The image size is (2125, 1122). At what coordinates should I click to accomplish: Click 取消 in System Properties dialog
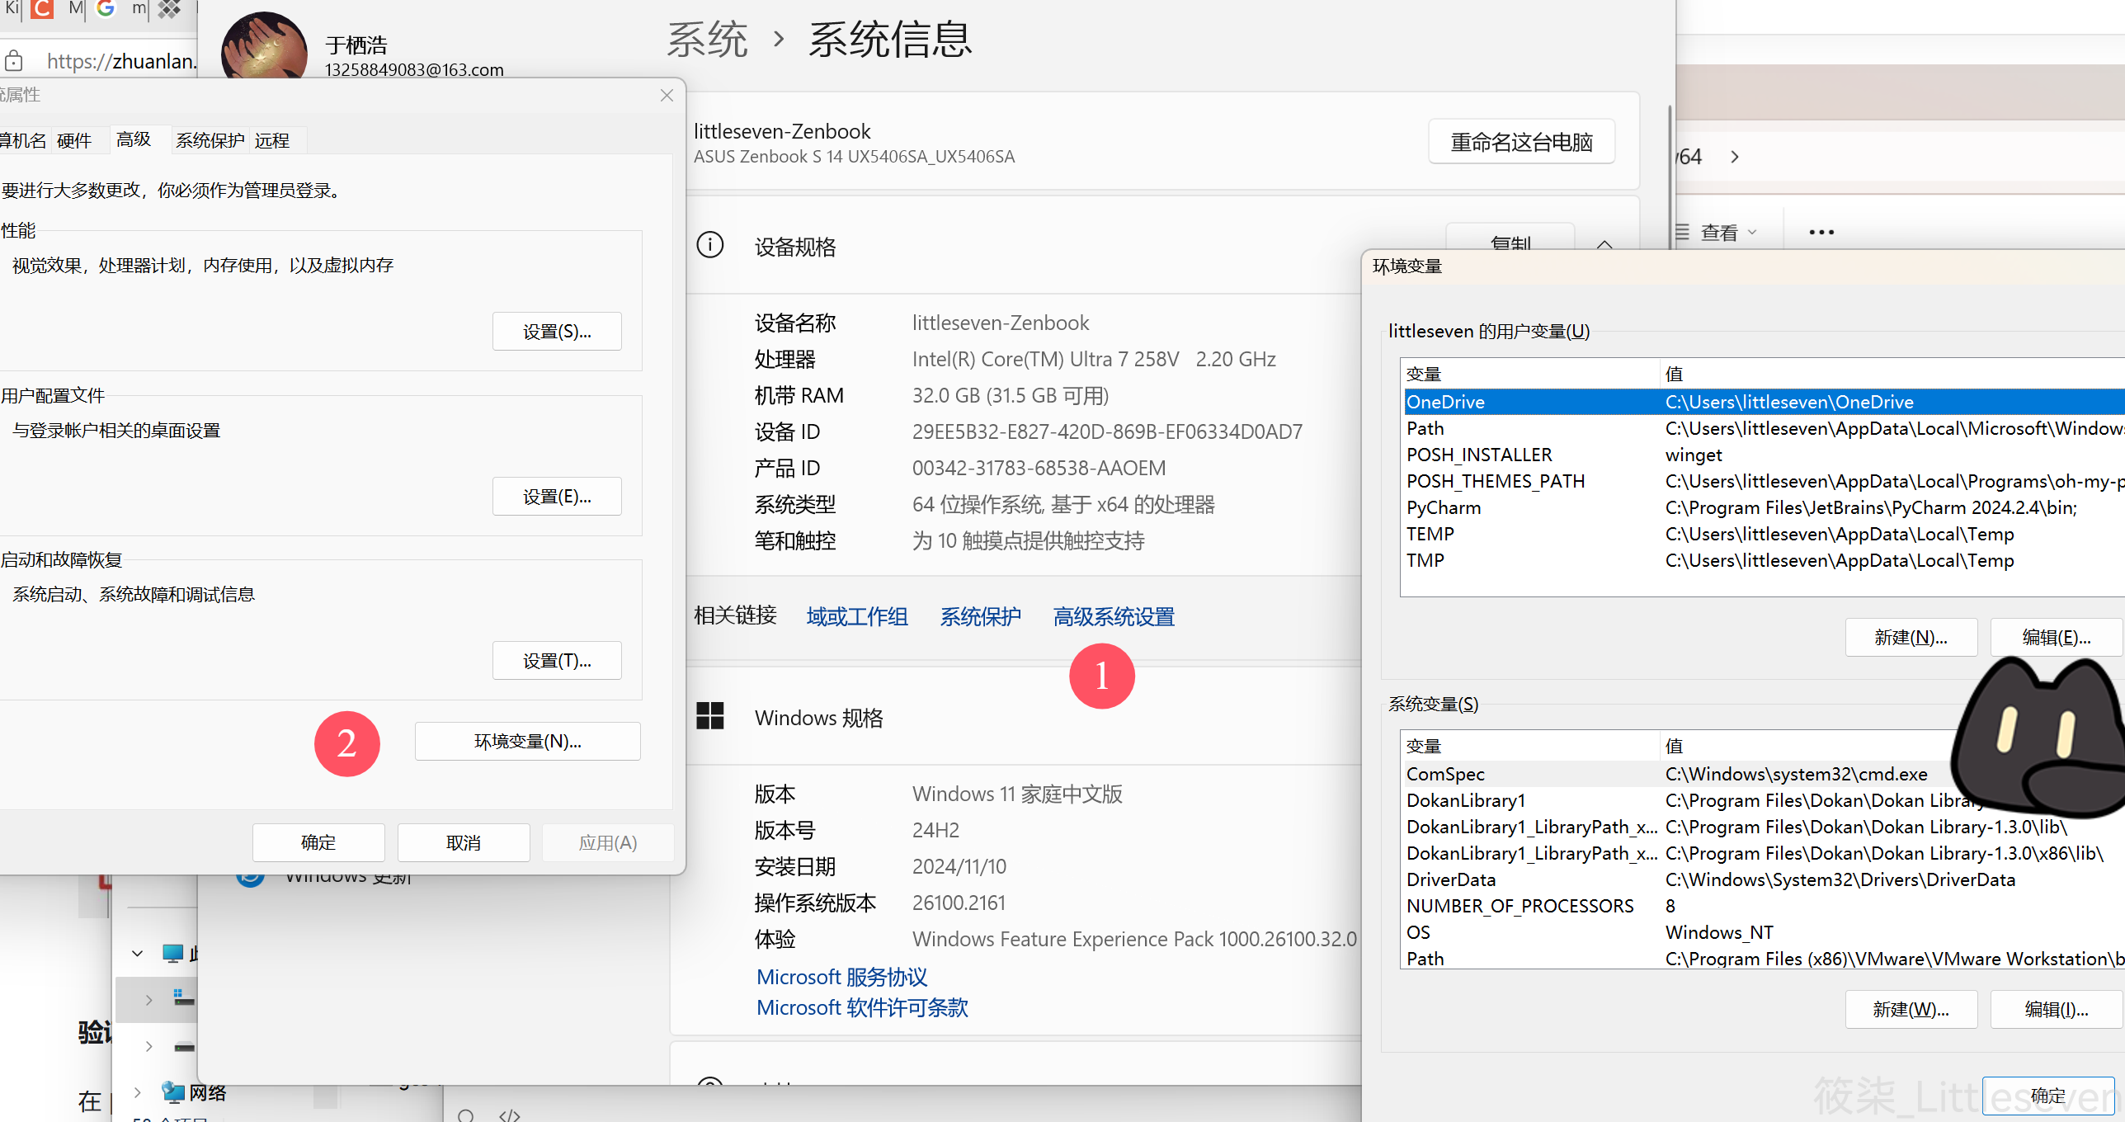[464, 842]
